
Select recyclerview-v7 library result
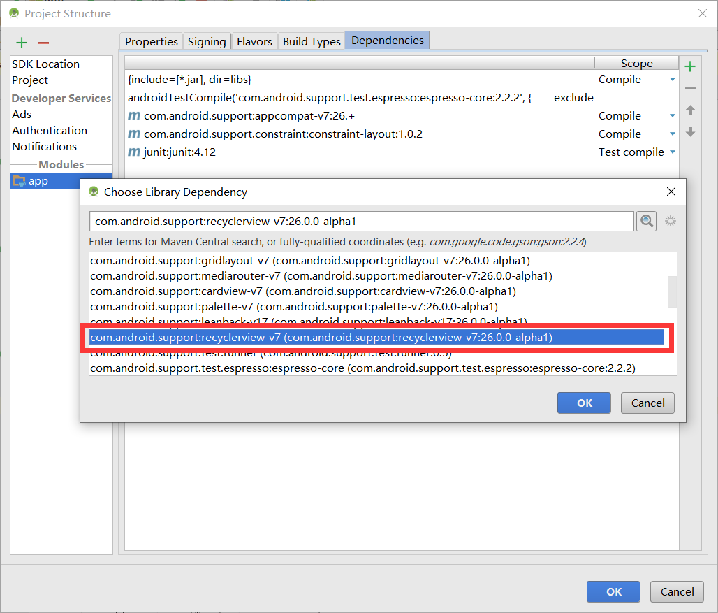(x=376, y=337)
